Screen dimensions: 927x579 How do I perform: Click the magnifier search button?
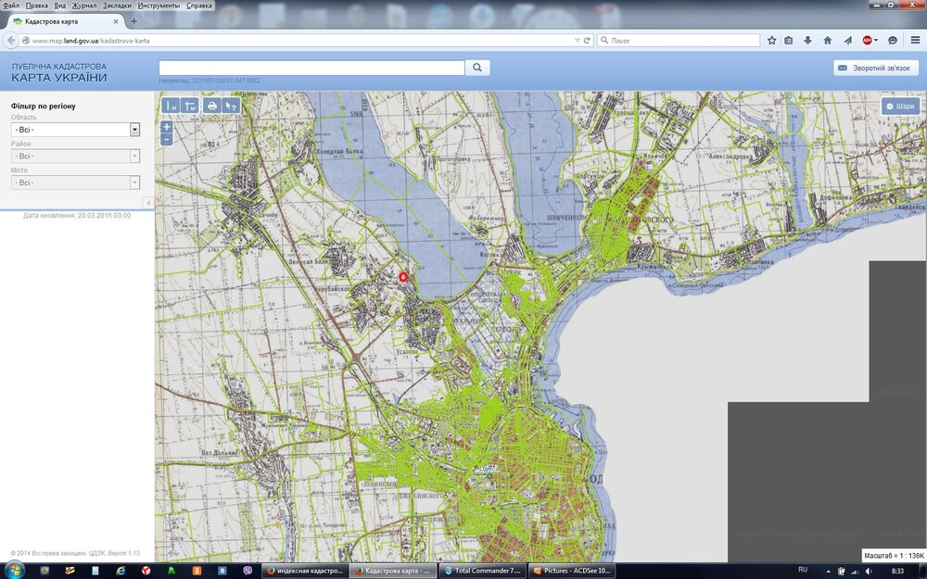coord(476,68)
